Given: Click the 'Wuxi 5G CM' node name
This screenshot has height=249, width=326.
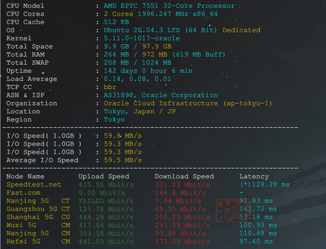Looking at the screenshot, I should pyautogui.click(x=38, y=225).
